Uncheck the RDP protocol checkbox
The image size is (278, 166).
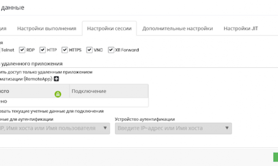[x=22, y=50]
